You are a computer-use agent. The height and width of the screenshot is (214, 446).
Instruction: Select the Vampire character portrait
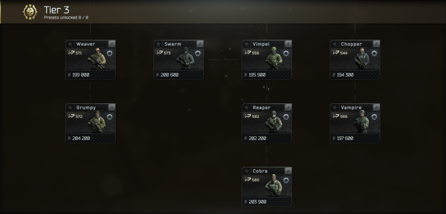click(x=362, y=122)
